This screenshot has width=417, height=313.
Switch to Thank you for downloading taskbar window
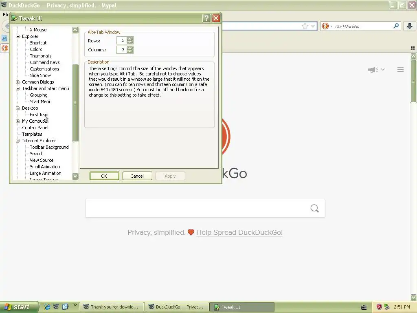click(112, 307)
